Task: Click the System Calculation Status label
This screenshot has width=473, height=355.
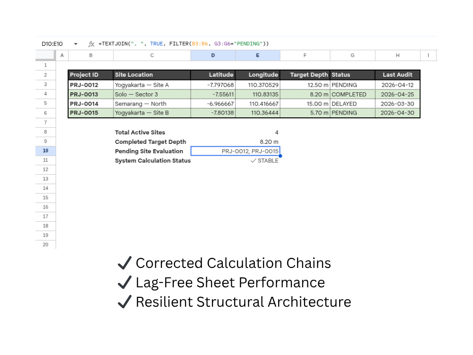Action: click(153, 160)
